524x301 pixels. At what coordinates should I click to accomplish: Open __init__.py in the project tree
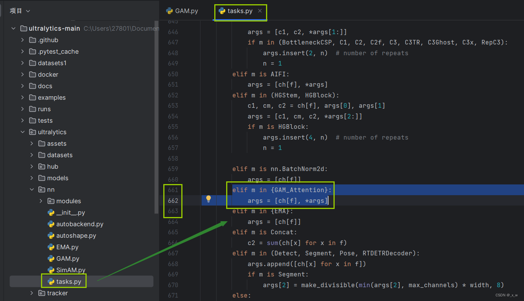tap(71, 212)
